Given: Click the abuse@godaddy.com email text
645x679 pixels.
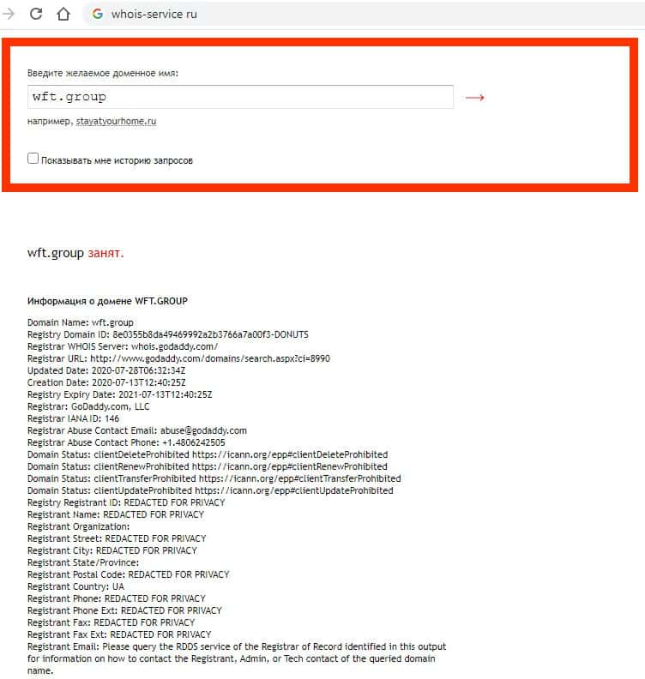Looking at the screenshot, I should click(203, 431).
